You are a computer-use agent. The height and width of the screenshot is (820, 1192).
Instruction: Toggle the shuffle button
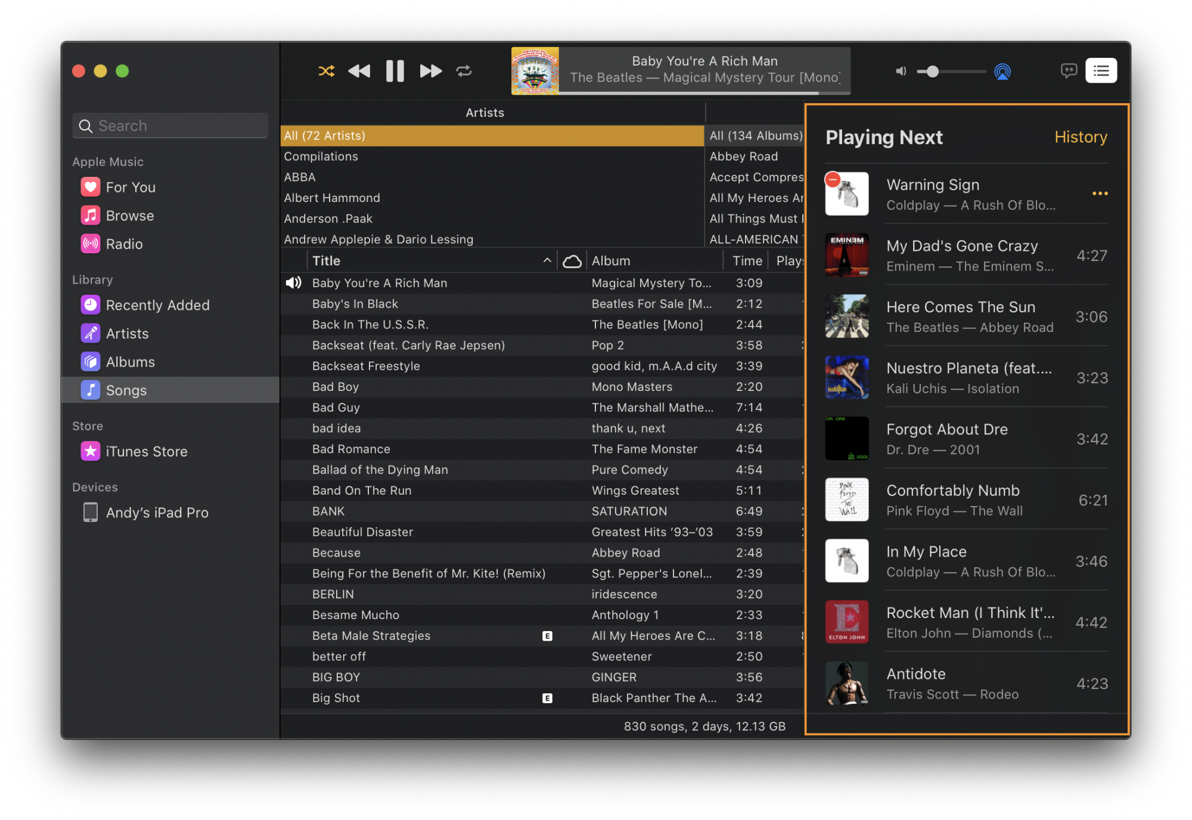pyautogui.click(x=326, y=72)
